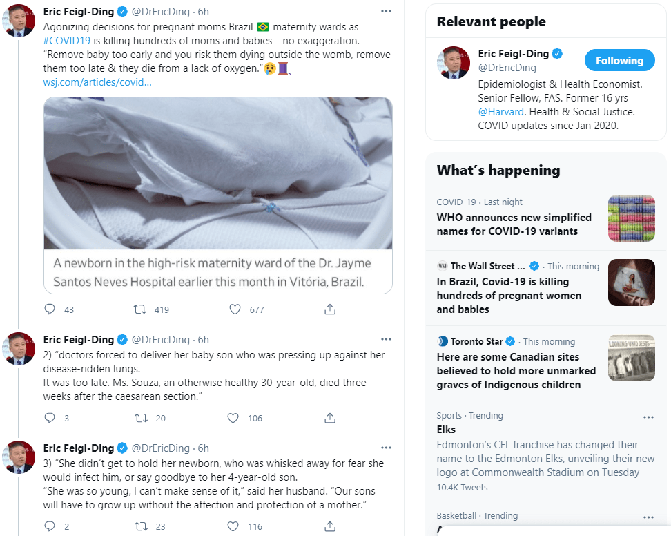The height and width of the screenshot is (536, 671).
Task: Share the second tweet with 106 likes
Action: [x=330, y=418]
